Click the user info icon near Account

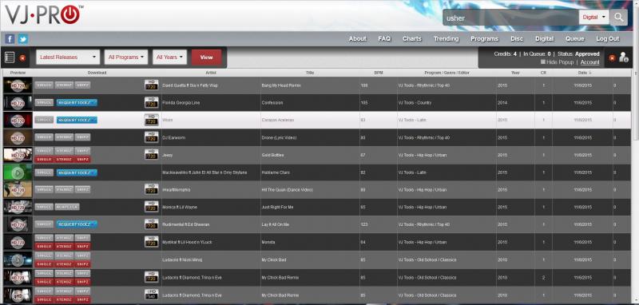624,57
